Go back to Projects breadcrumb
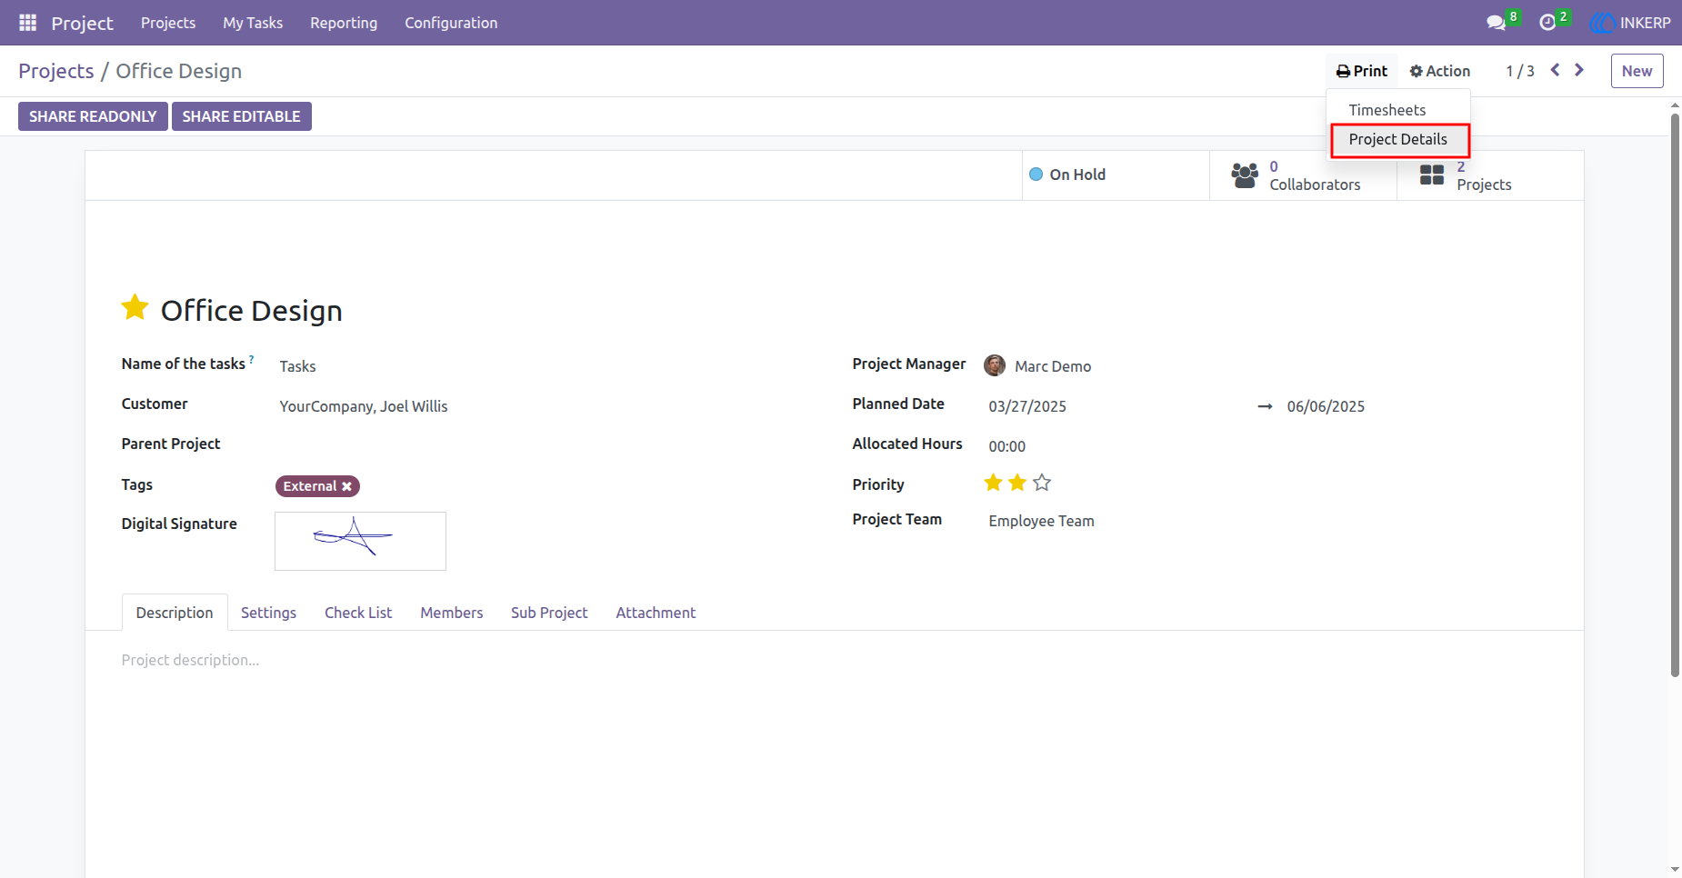Screen dimensions: 1682x878 (x=56, y=71)
